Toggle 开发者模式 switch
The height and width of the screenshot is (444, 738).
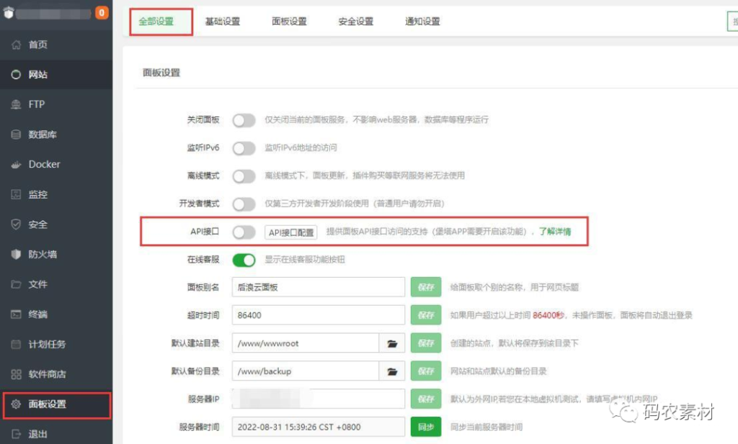[244, 204]
